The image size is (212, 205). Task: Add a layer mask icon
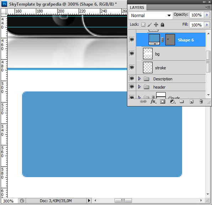pos(163,101)
